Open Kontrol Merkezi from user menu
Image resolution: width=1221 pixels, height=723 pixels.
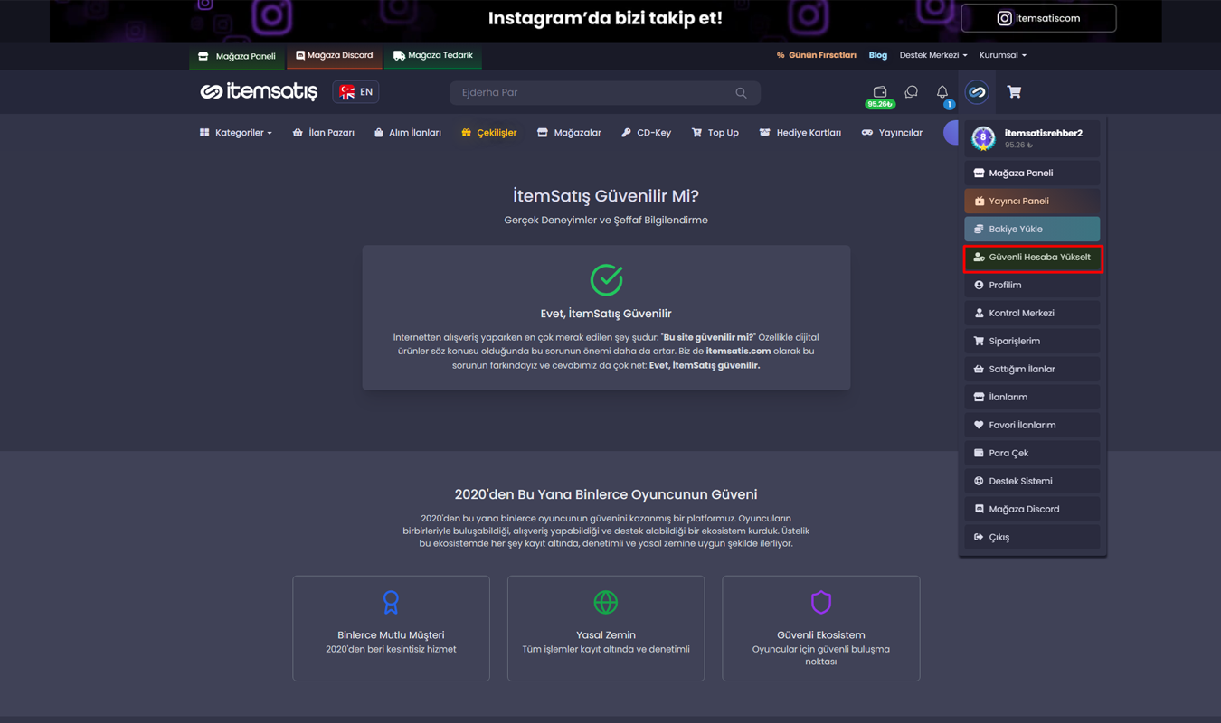(1032, 313)
